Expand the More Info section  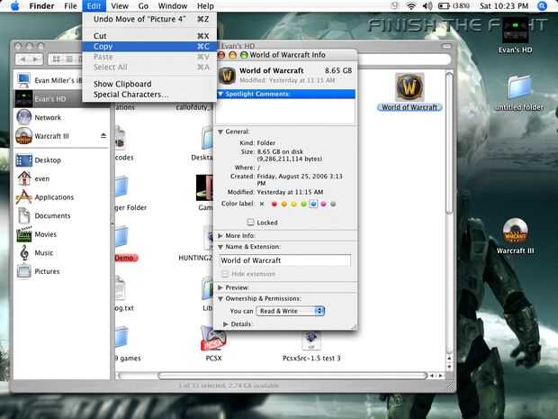[220, 235]
